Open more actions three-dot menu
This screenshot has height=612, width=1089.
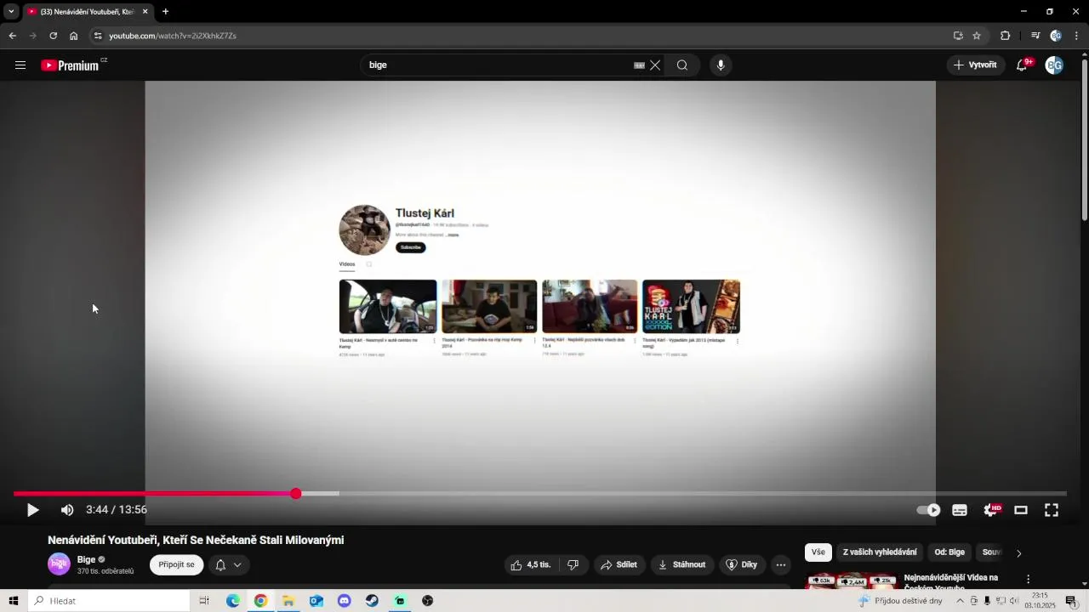[781, 564]
